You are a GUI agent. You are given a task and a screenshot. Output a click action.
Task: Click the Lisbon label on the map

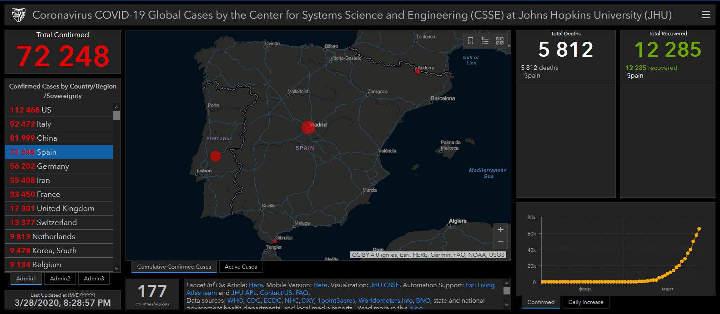click(x=204, y=171)
